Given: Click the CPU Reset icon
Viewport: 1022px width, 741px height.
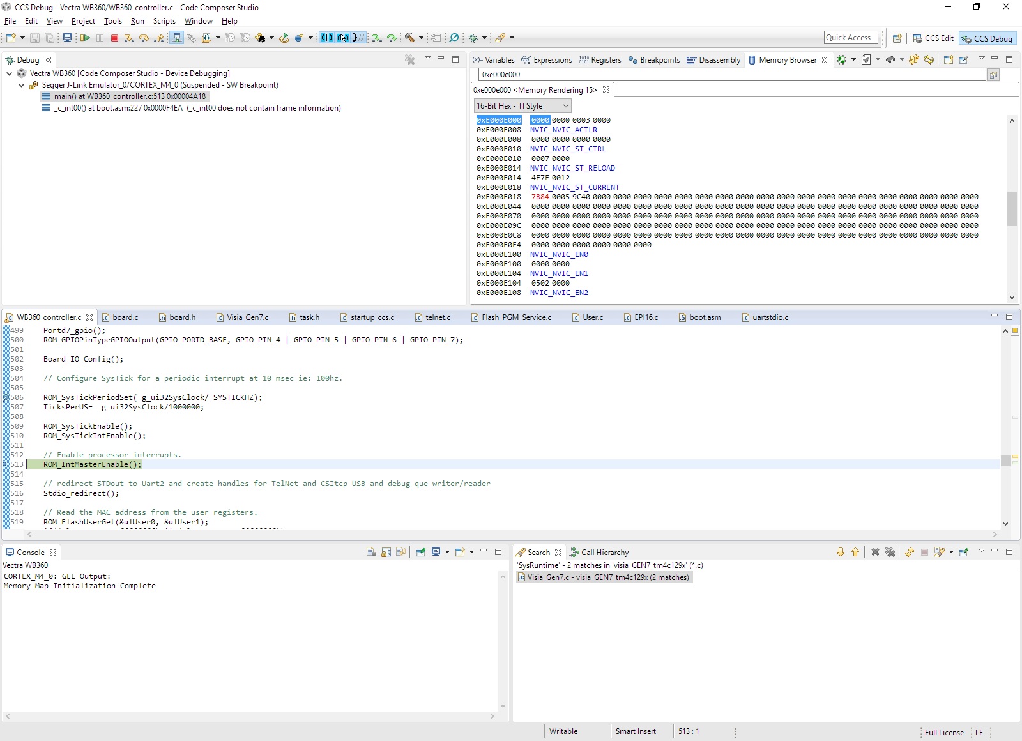Looking at the screenshot, I should click(260, 38).
